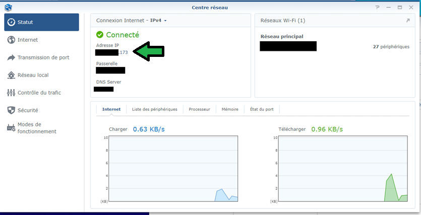Open the Statut section in sidebar
Viewport: 421px width, 215px height.
tap(42, 22)
